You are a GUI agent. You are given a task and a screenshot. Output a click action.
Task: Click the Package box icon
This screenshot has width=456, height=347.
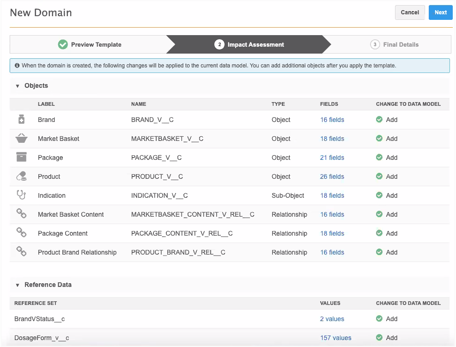click(x=21, y=158)
